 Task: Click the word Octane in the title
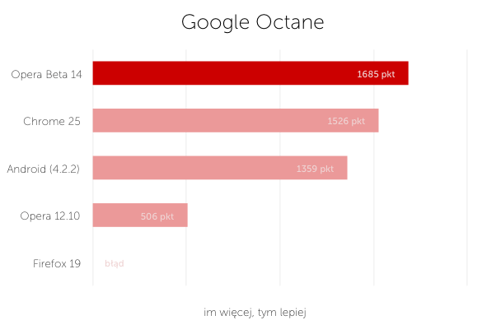pyautogui.click(x=290, y=22)
